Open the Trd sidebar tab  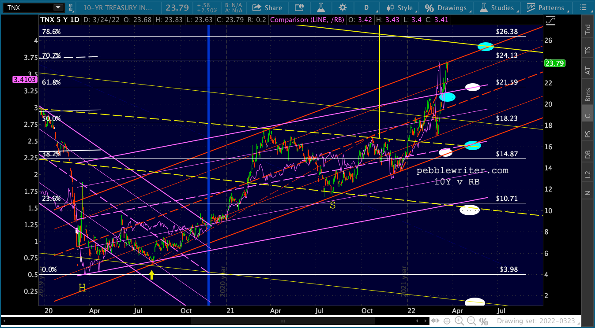587,29
